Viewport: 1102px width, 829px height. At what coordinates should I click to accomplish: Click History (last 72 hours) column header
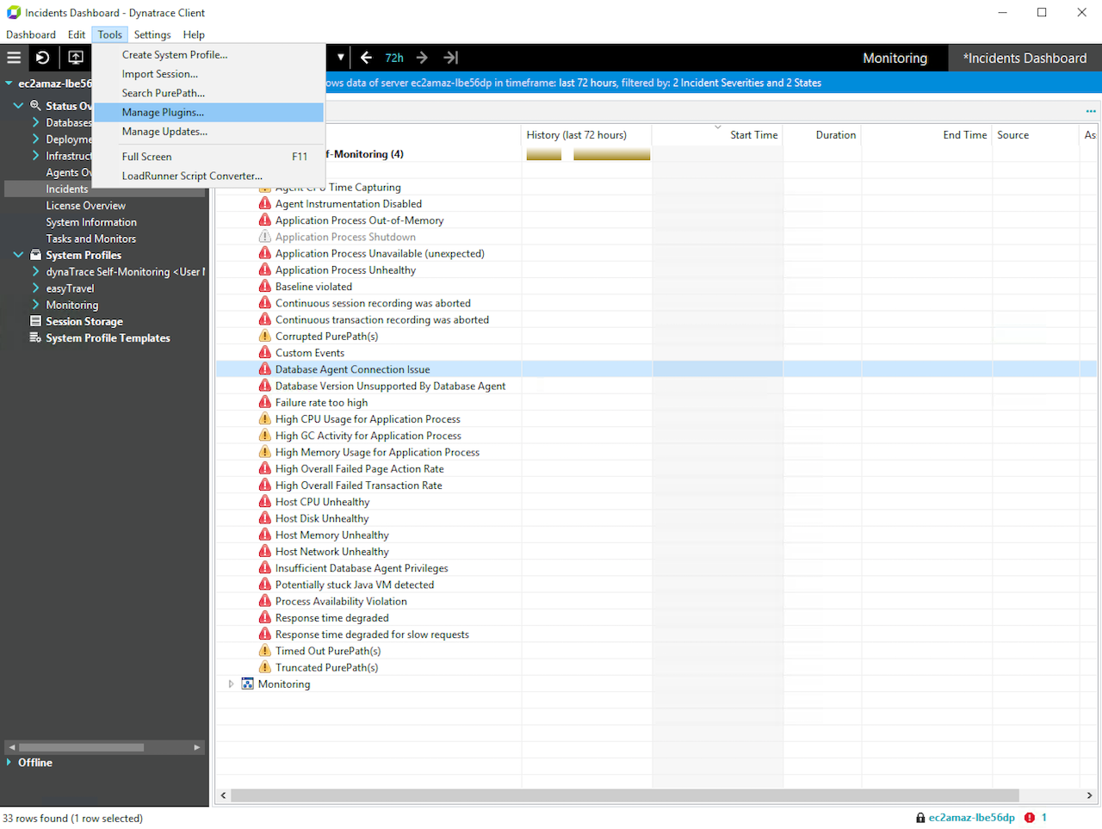pos(587,135)
